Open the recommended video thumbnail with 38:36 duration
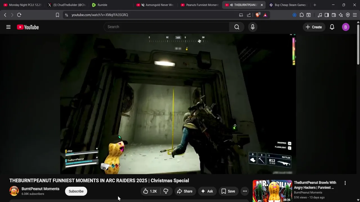This screenshot has width=360, height=202. pos(272,191)
